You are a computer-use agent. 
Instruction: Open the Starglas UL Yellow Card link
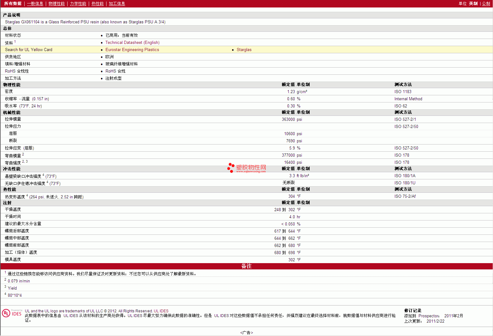point(244,50)
